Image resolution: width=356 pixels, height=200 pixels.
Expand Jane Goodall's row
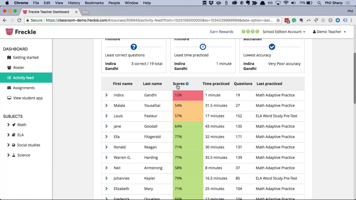click(107, 126)
